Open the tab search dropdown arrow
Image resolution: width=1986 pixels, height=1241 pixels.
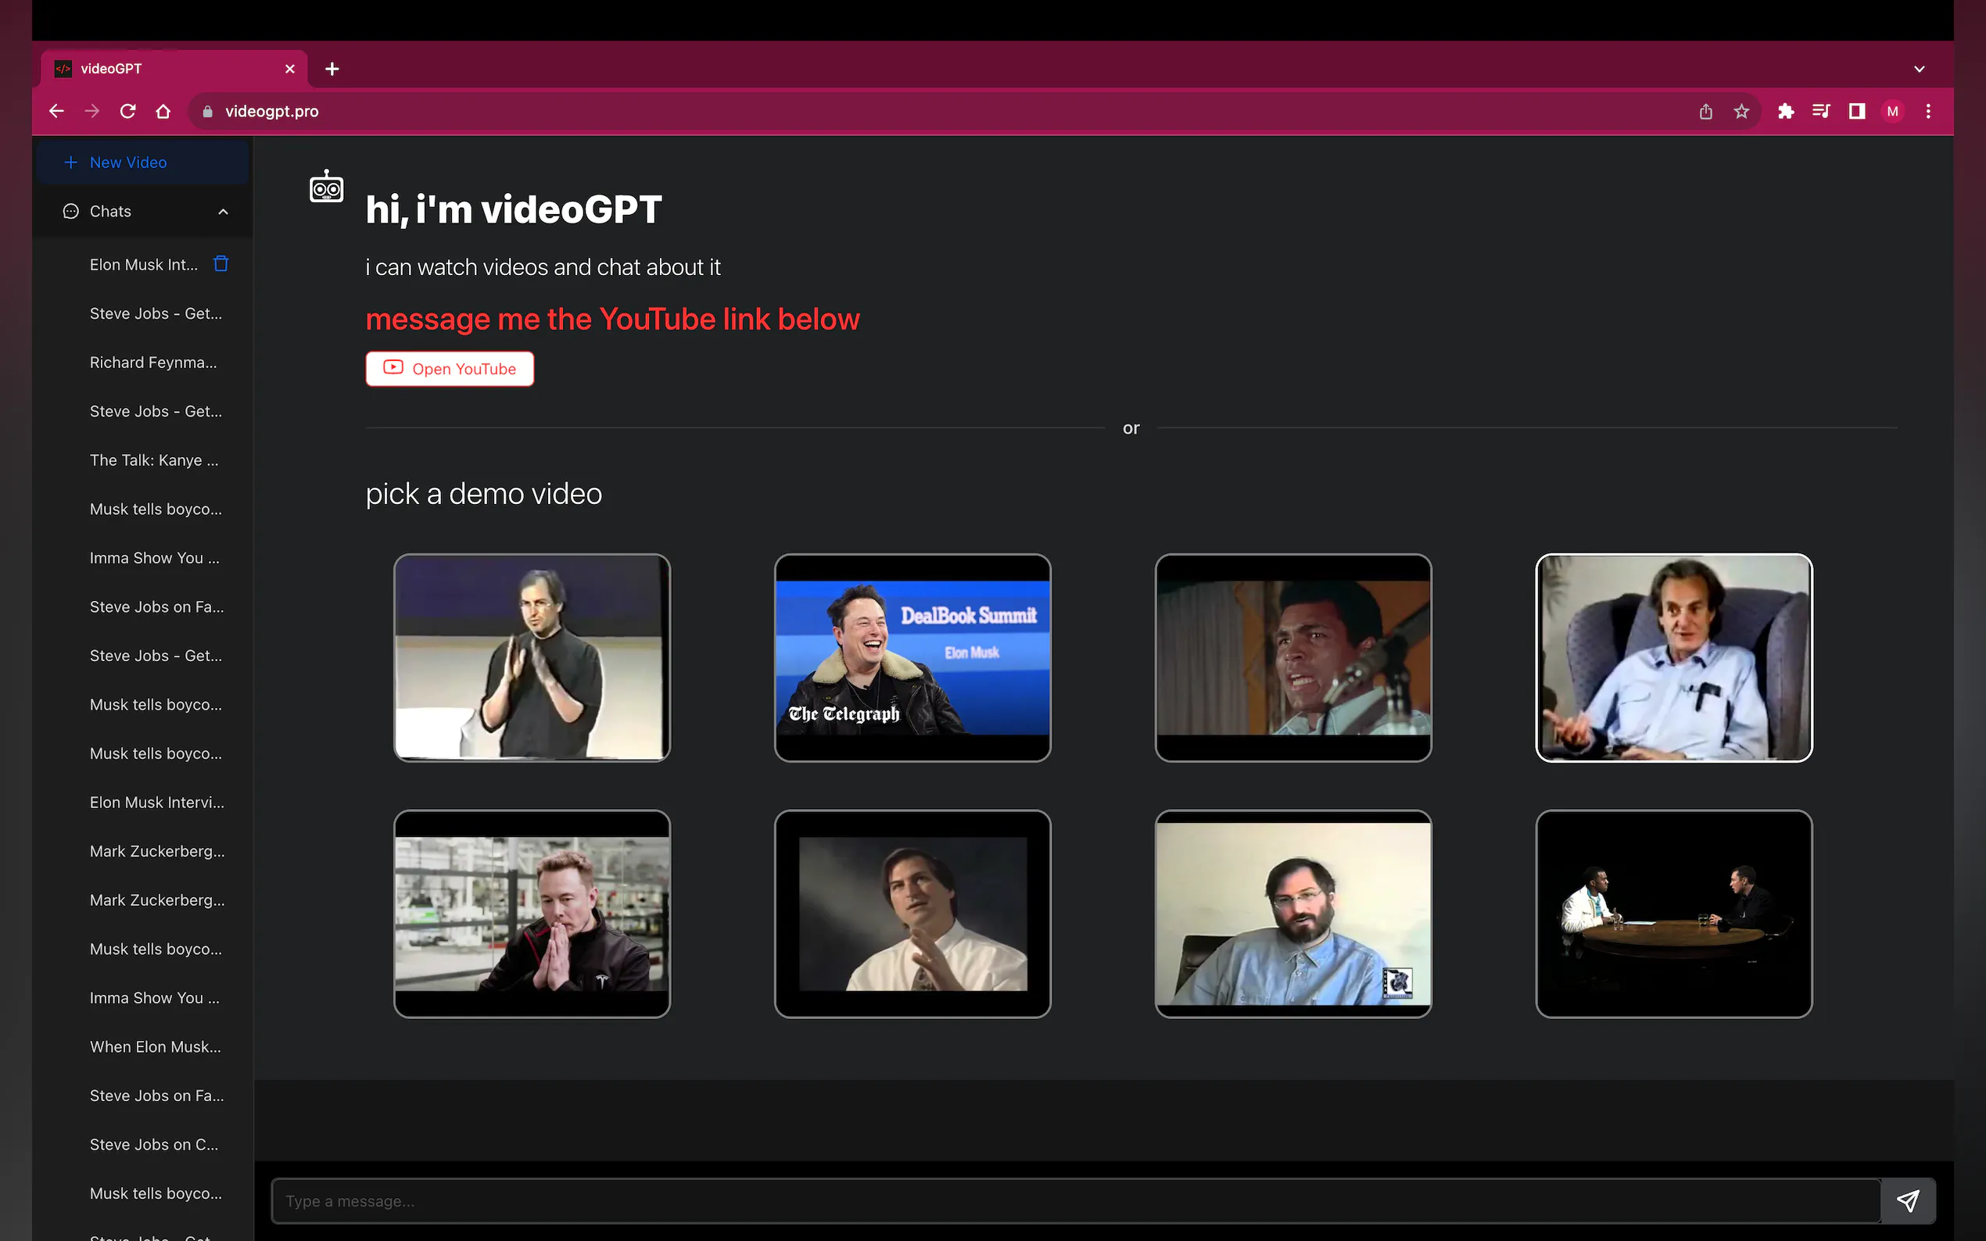pyautogui.click(x=1919, y=69)
